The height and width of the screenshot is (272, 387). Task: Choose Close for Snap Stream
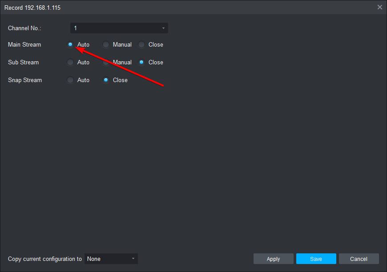106,80
